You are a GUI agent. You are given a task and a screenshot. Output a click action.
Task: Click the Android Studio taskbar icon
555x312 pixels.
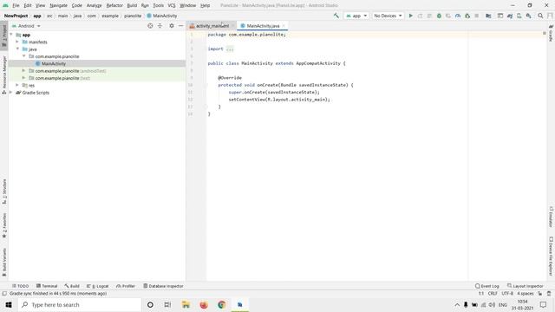pyautogui.click(x=240, y=304)
